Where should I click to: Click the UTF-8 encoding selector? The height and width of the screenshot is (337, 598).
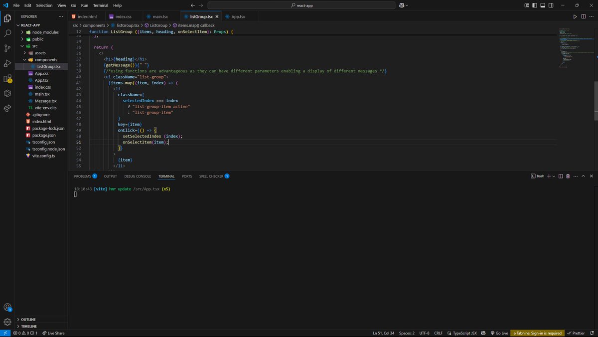coord(424,333)
